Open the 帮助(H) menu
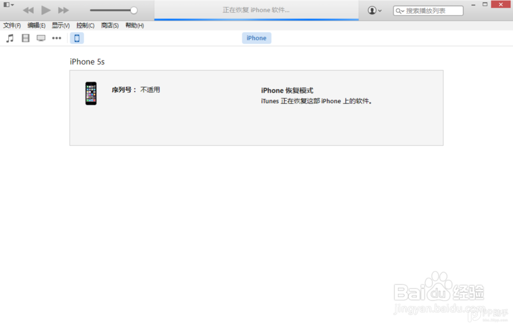This screenshot has width=513, height=326. (134, 26)
